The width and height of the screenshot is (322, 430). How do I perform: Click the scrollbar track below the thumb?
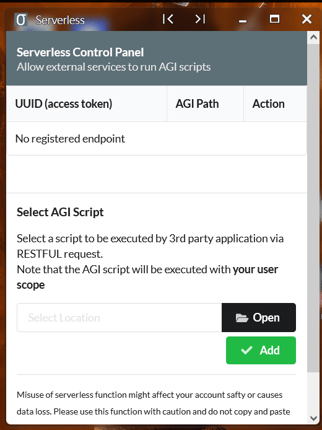(313, 392)
